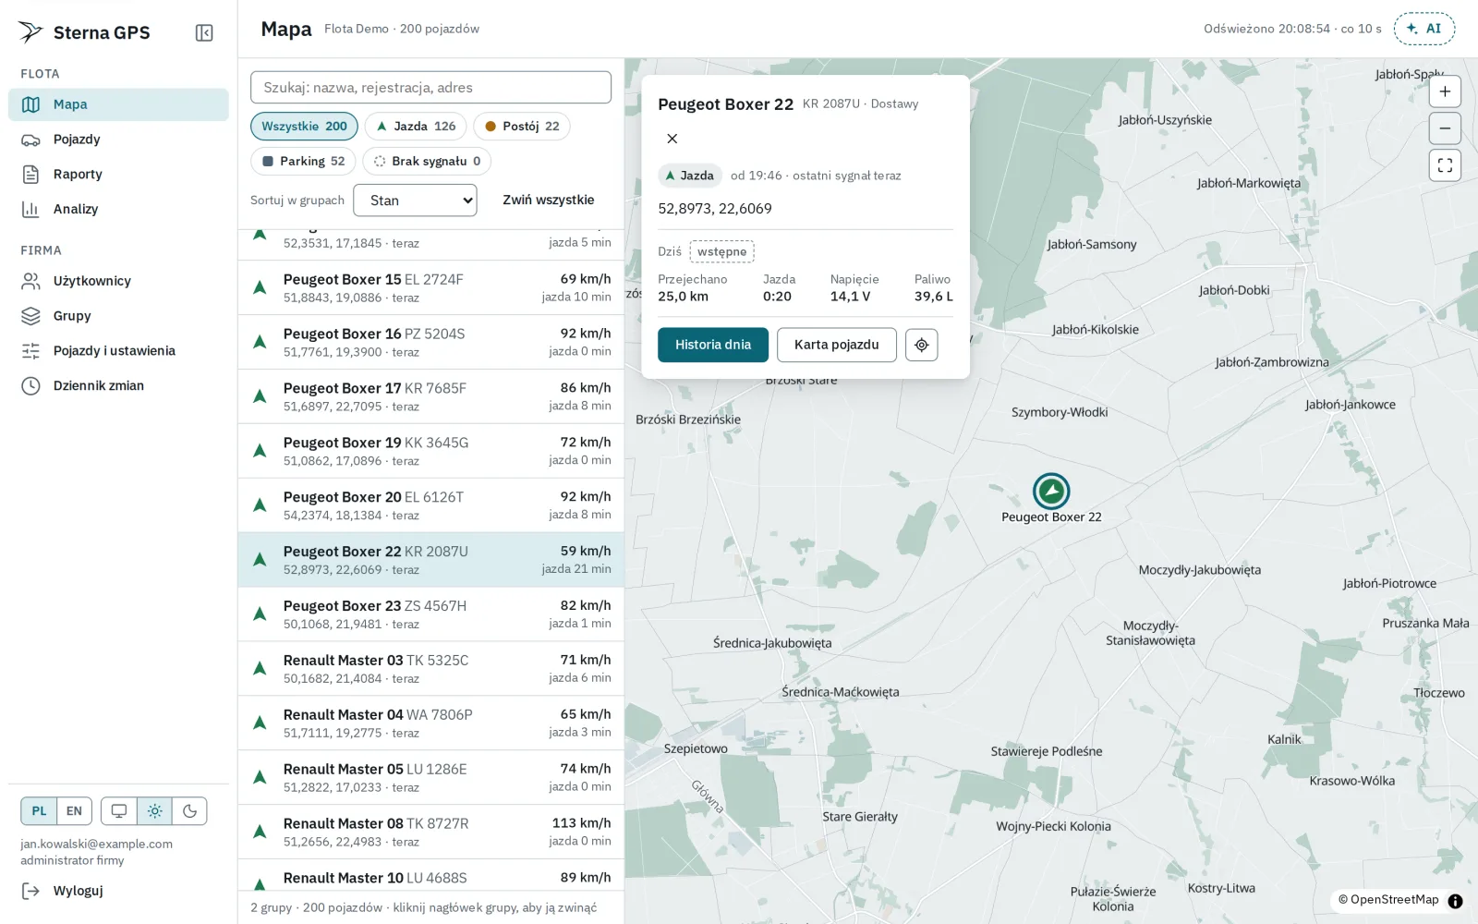Select Peugeot Boxer 19 in the list

click(x=430, y=451)
